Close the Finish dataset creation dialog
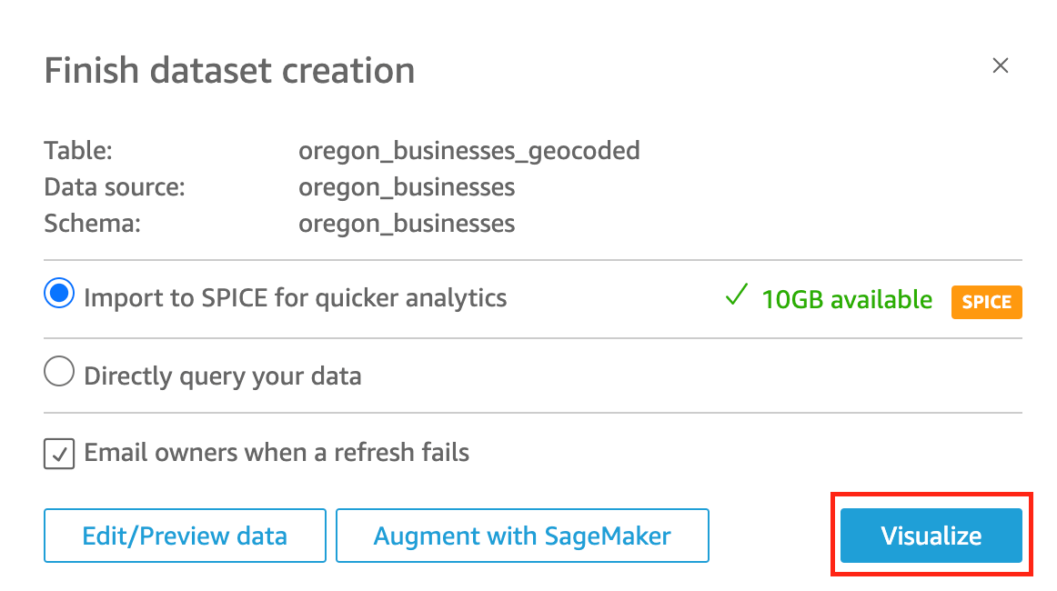Image resolution: width=1057 pixels, height=591 pixels. (x=1001, y=65)
